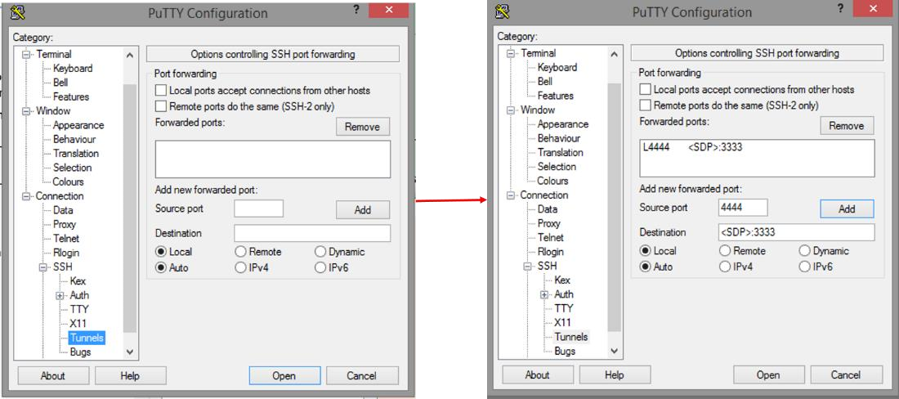Click PuTTY icon in left window title bar
Image resolution: width=899 pixels, height=399 pixels.
[18, 11]
